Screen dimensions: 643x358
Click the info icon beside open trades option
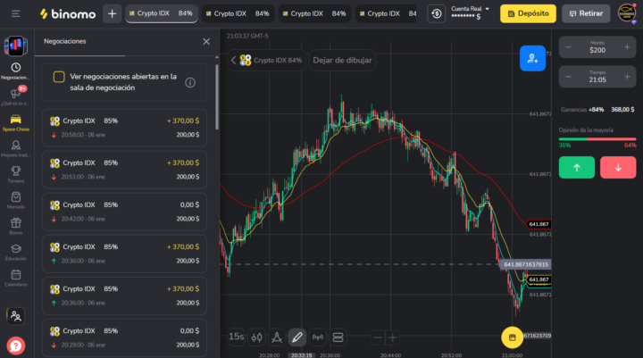(x=190, y=82)
